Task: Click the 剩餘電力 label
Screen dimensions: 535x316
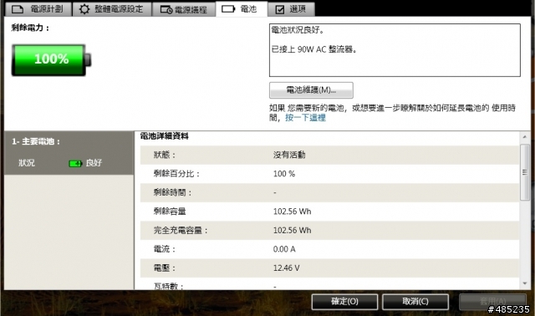Action: 30,28
